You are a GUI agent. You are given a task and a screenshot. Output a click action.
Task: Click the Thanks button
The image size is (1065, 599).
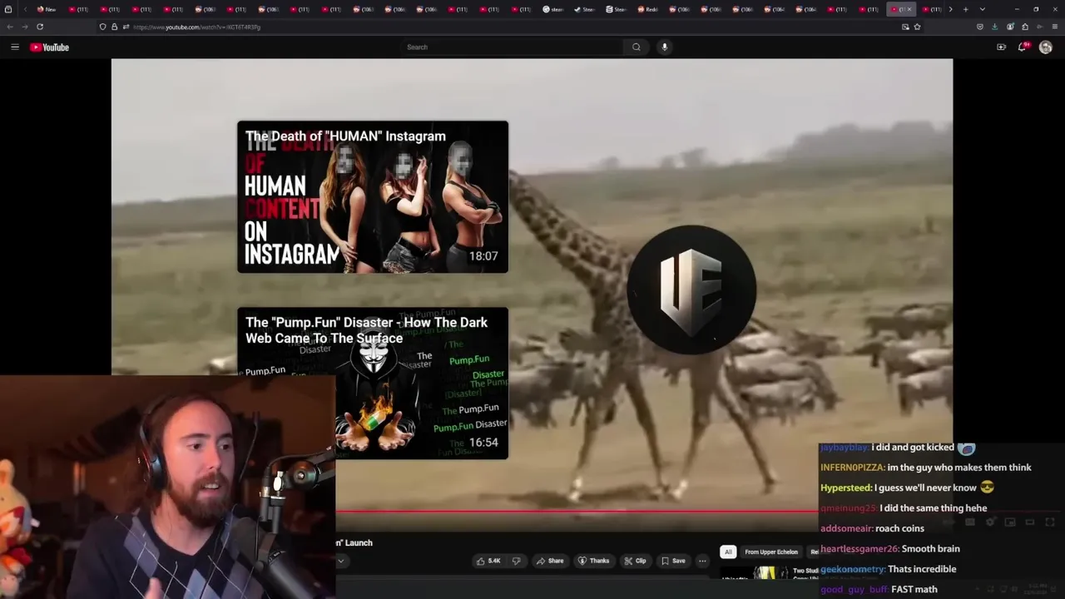[593, 561]
